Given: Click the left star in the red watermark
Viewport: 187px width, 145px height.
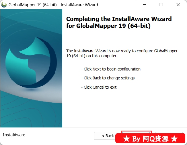Looking at the screenshot, I should click(x=126, y=139).
